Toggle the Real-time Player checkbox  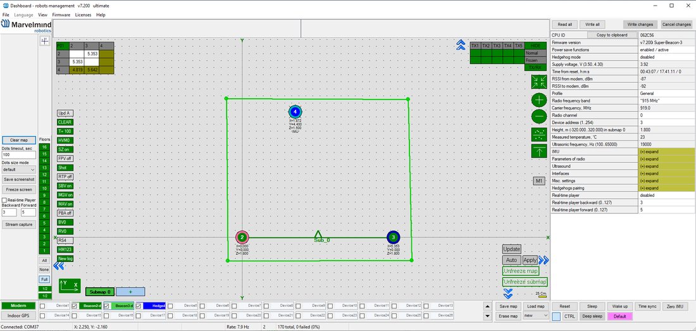pyautogui.click(x=4, y=200)
